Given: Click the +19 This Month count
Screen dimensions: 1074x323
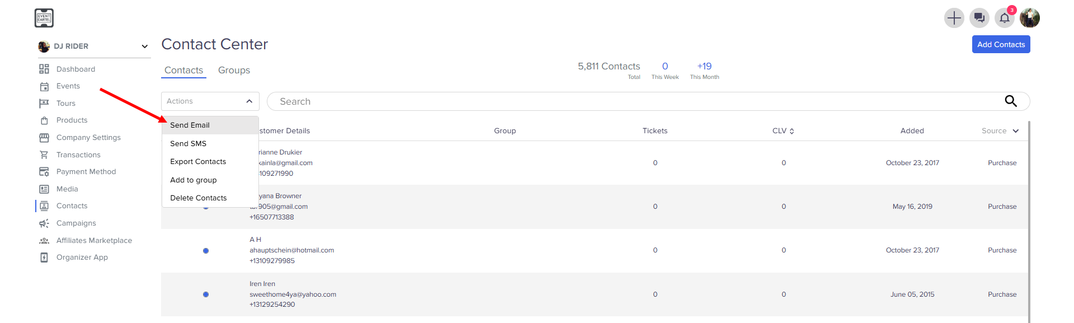Looking at the screenshot, I should [x=704, y=66].
